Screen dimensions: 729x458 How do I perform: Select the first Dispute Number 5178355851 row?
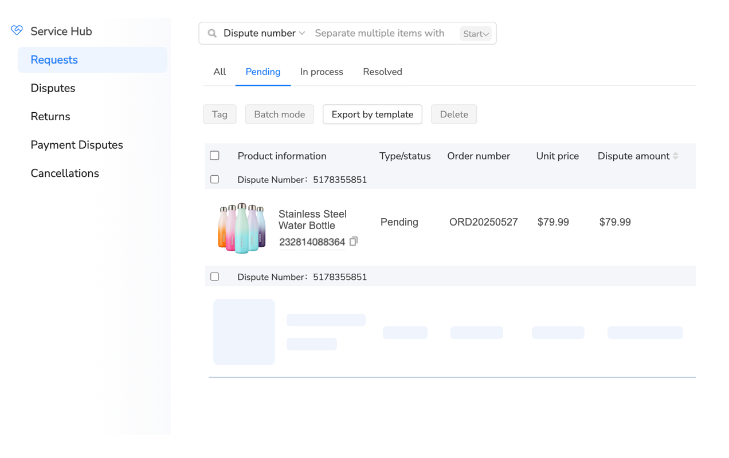(x=214, y=179)
